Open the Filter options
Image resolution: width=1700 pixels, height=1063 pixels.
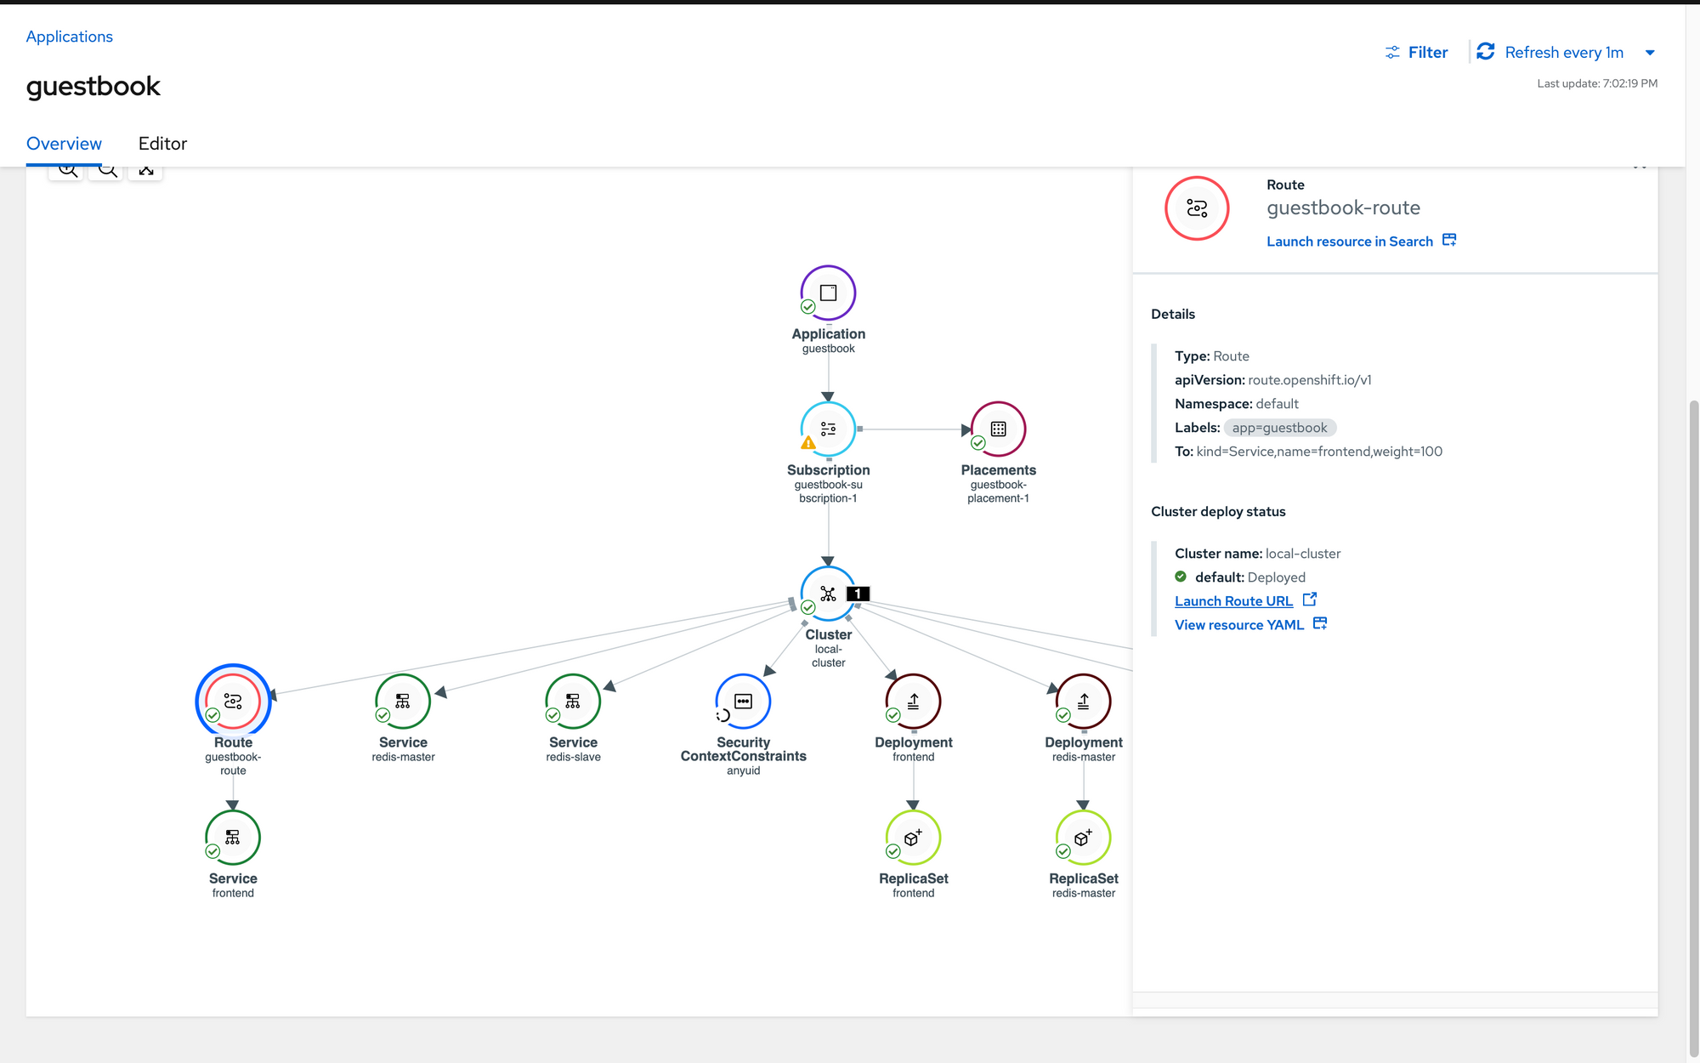tap(1417, 53)
